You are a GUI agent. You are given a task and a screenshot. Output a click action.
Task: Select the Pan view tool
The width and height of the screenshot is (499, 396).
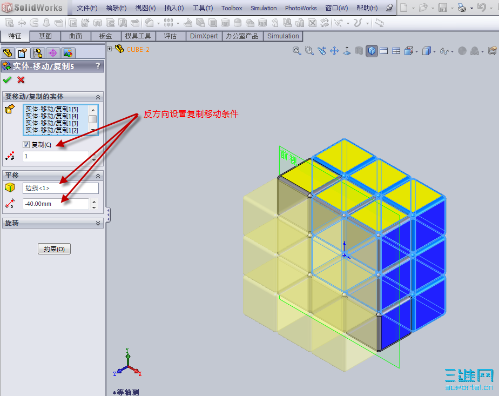tap(334, 51)
